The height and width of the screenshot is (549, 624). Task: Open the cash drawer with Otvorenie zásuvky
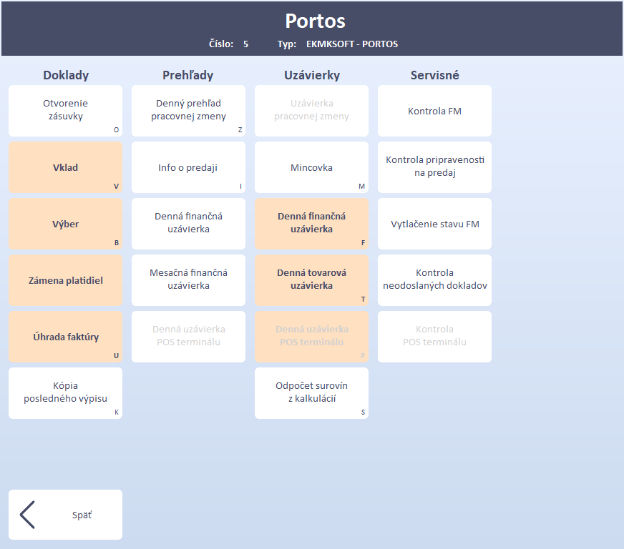tap(65, 111)
